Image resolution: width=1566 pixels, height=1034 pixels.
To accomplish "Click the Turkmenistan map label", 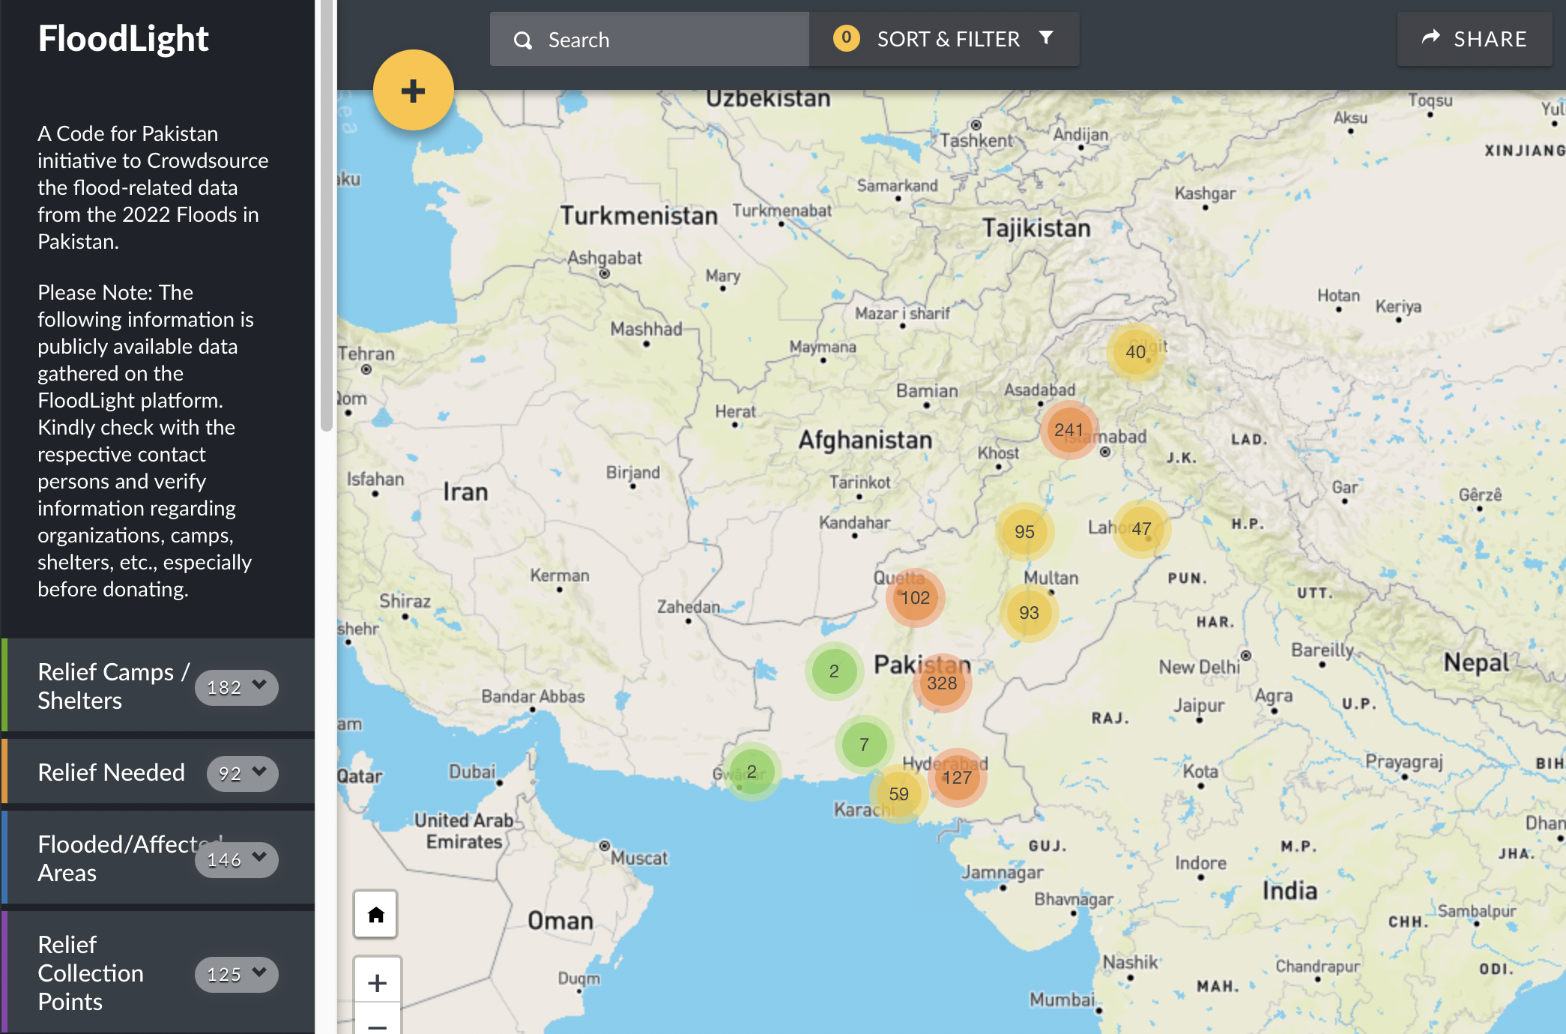I will (639, 216).
